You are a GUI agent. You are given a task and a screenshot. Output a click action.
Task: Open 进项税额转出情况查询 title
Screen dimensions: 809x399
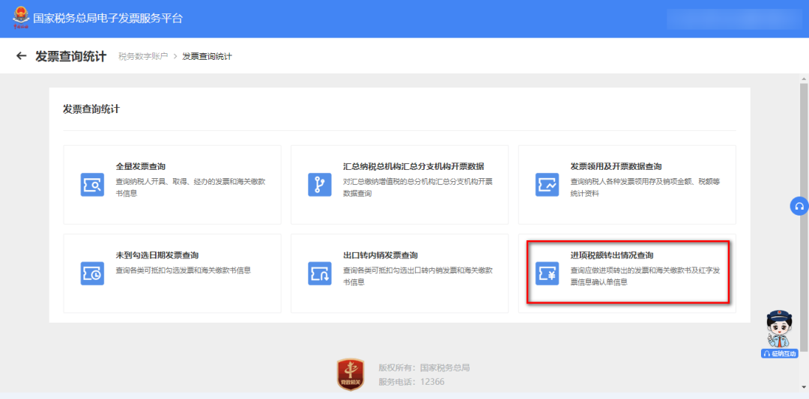612,255
